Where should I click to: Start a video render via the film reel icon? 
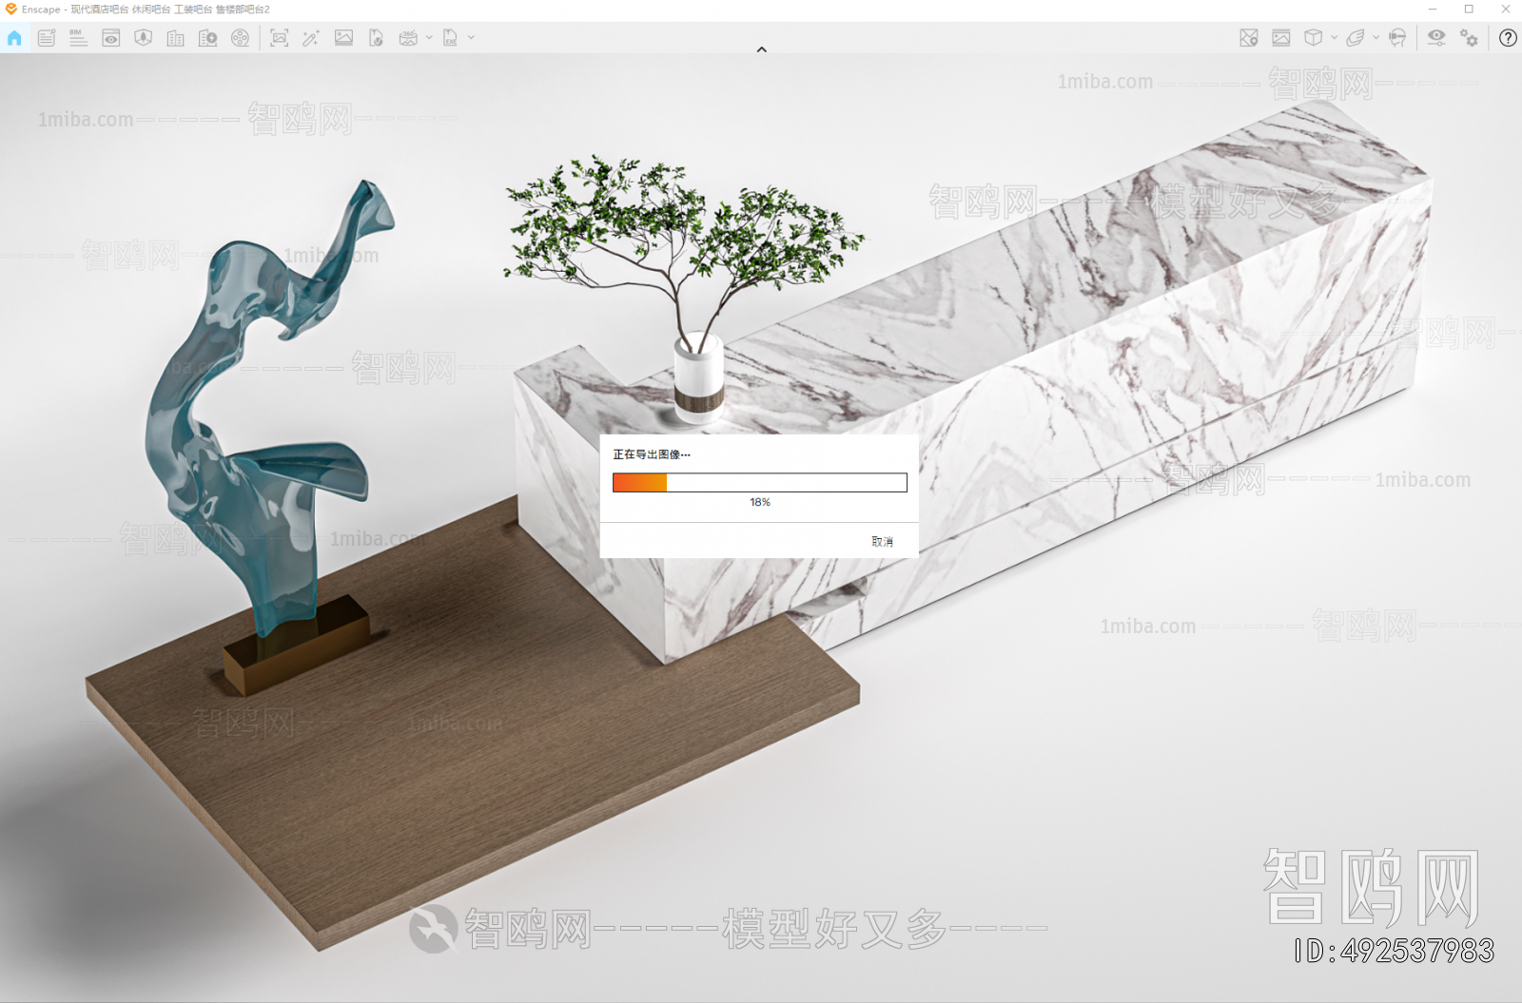point(241,38)
